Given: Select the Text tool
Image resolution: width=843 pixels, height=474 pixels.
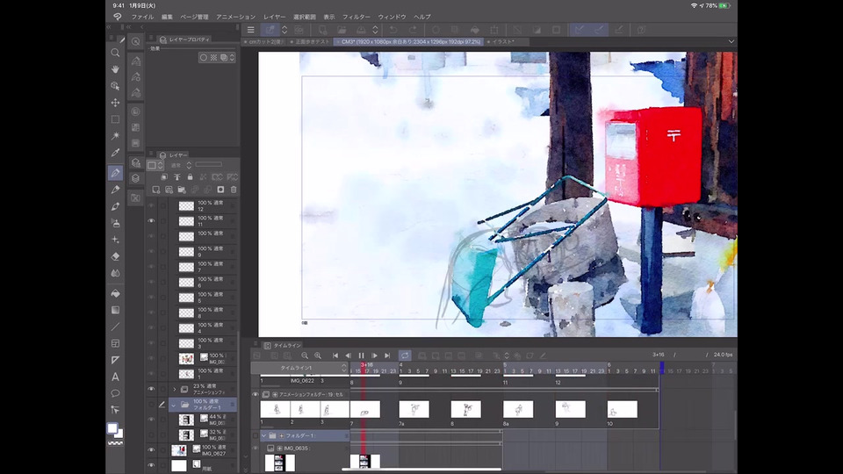Looking at the screenshot, I should pyautogui.click(x=115, y=377).
